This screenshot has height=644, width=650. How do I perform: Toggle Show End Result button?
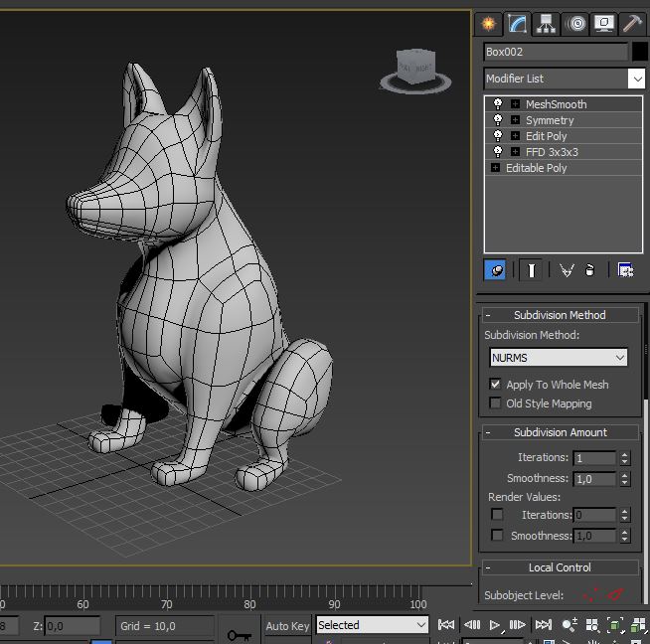click(532, 269)
